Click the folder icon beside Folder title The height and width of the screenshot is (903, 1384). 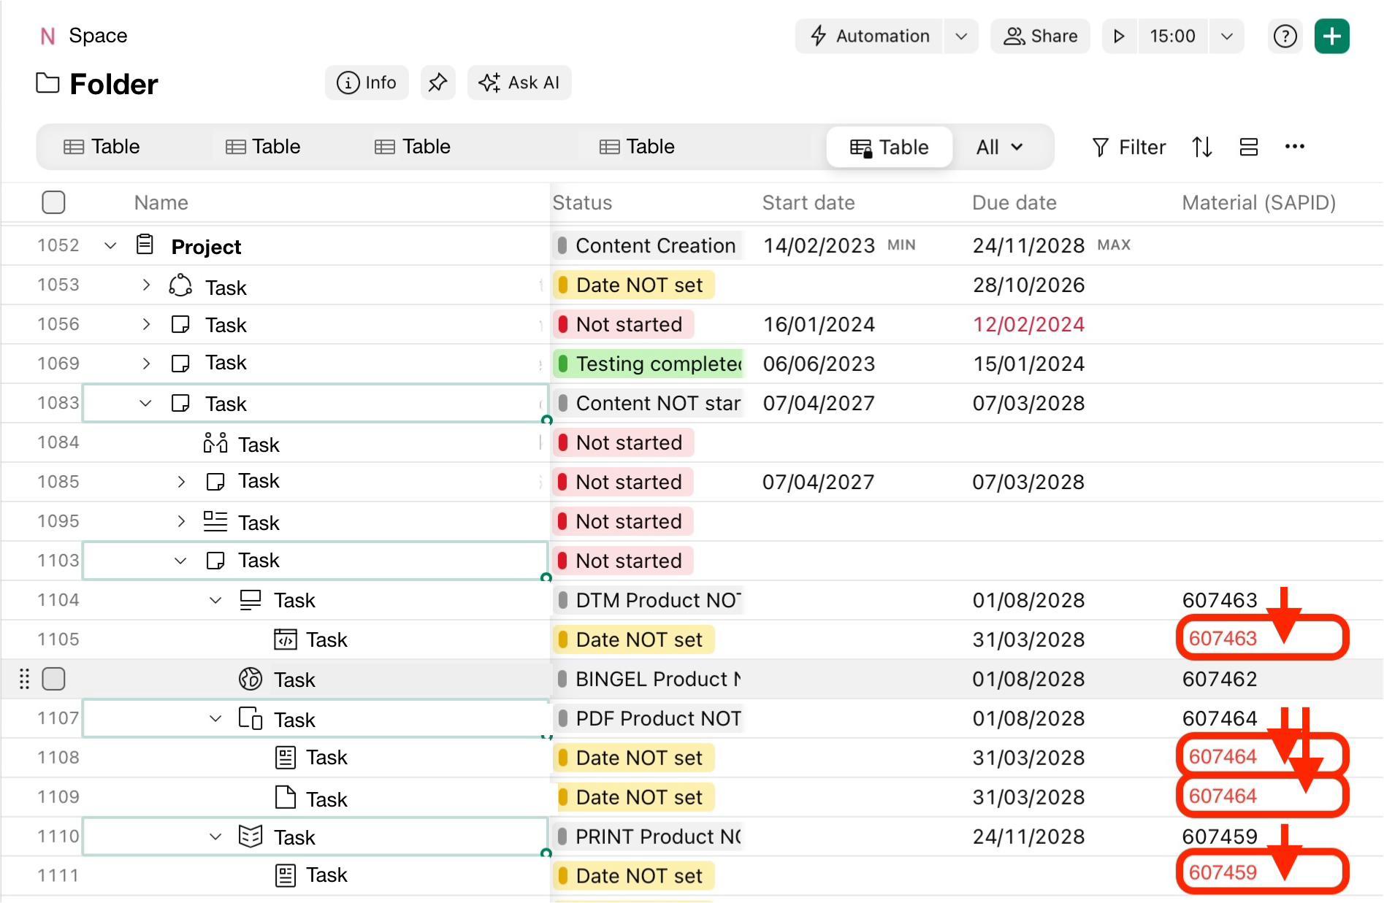(x=48, y=84)
